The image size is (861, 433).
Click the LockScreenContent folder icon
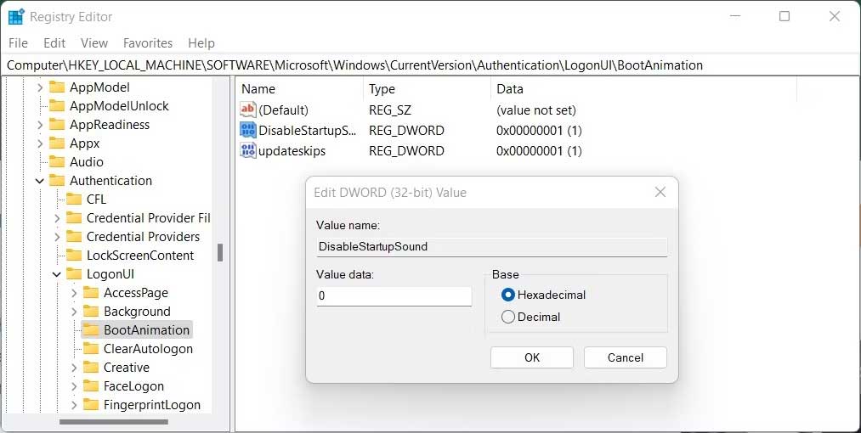click(74, 256)
